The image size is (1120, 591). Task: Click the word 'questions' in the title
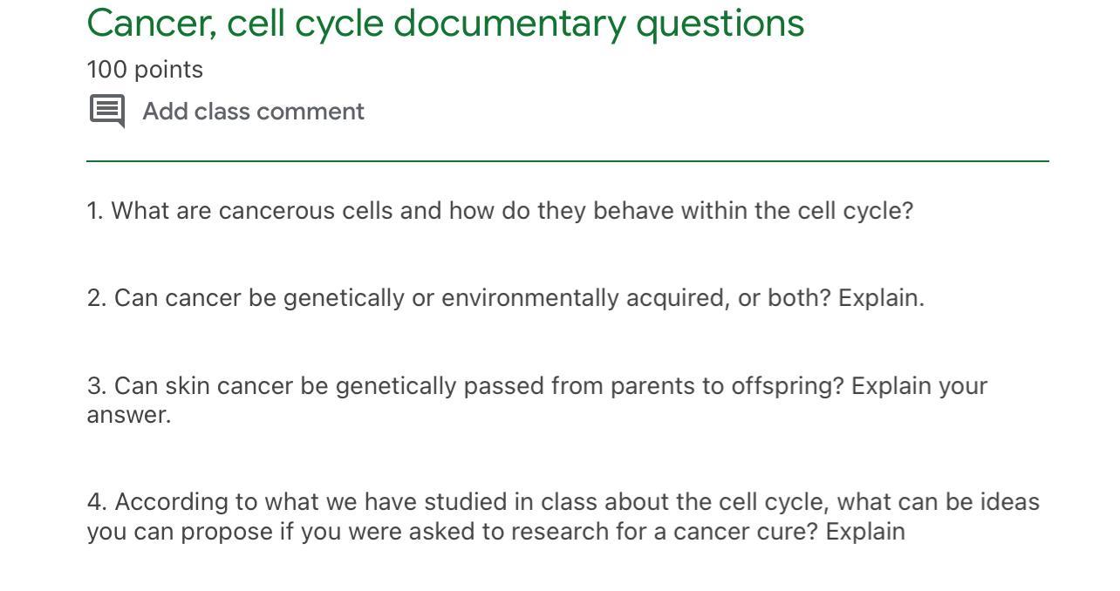[x=720, y=24]
